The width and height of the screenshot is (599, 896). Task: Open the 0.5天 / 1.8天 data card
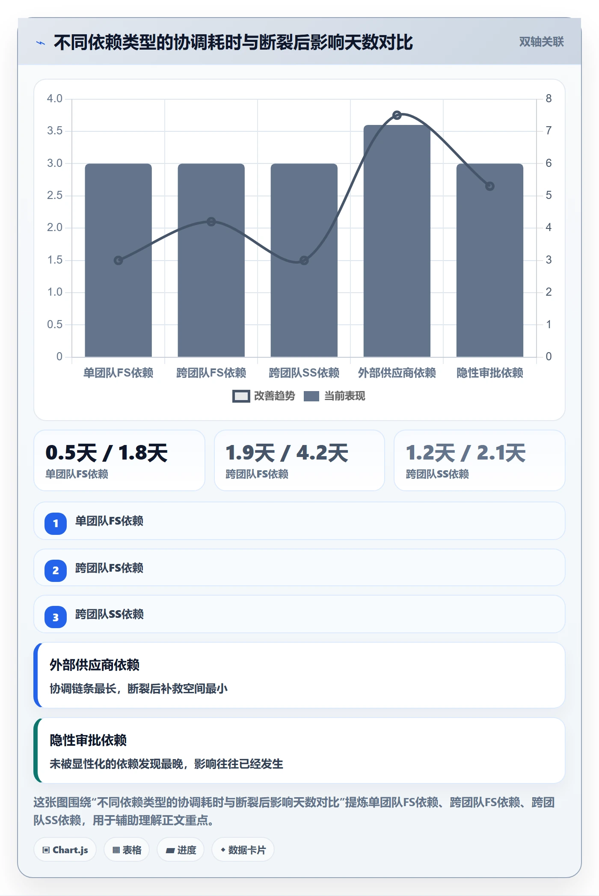tap(119, 460)
